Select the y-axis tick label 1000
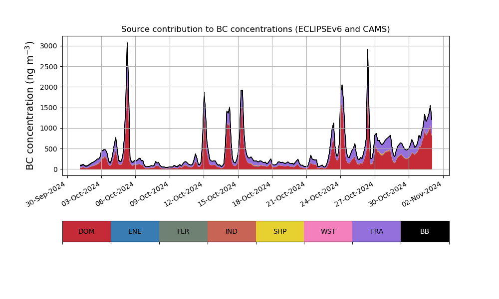This screenshot has width=499, height=299. point(49,129)
